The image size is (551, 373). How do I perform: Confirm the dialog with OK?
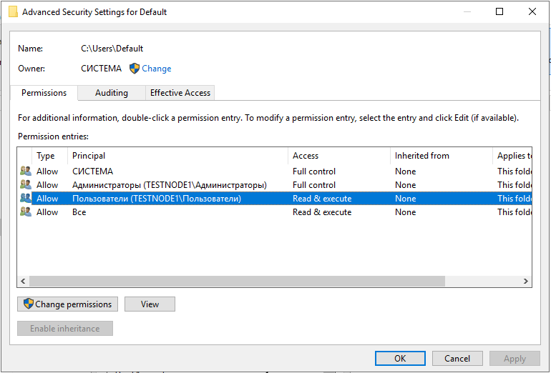(x=400, y=358)
